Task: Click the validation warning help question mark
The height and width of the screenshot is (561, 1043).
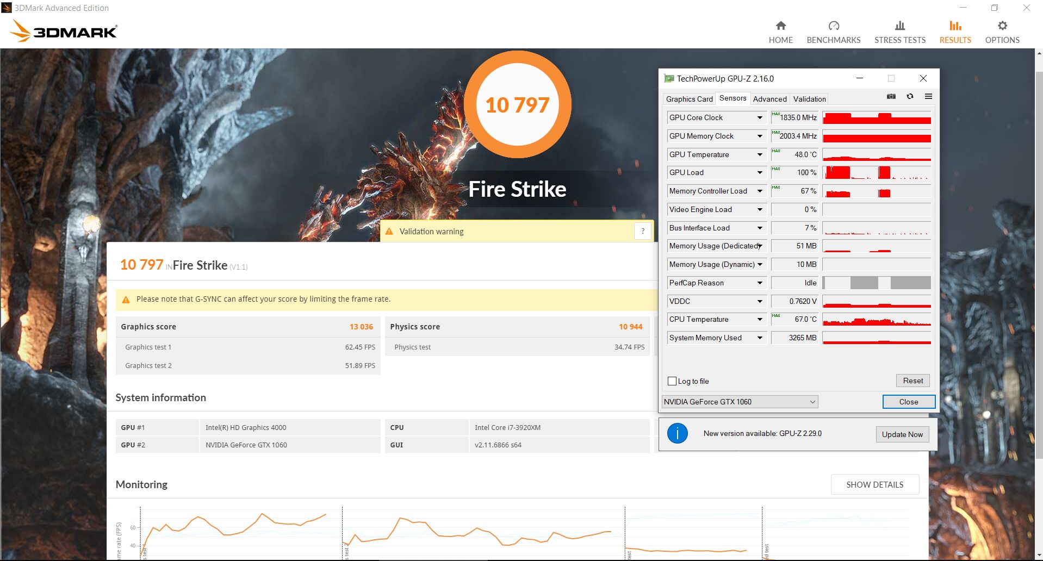Action: coord(642,231)
